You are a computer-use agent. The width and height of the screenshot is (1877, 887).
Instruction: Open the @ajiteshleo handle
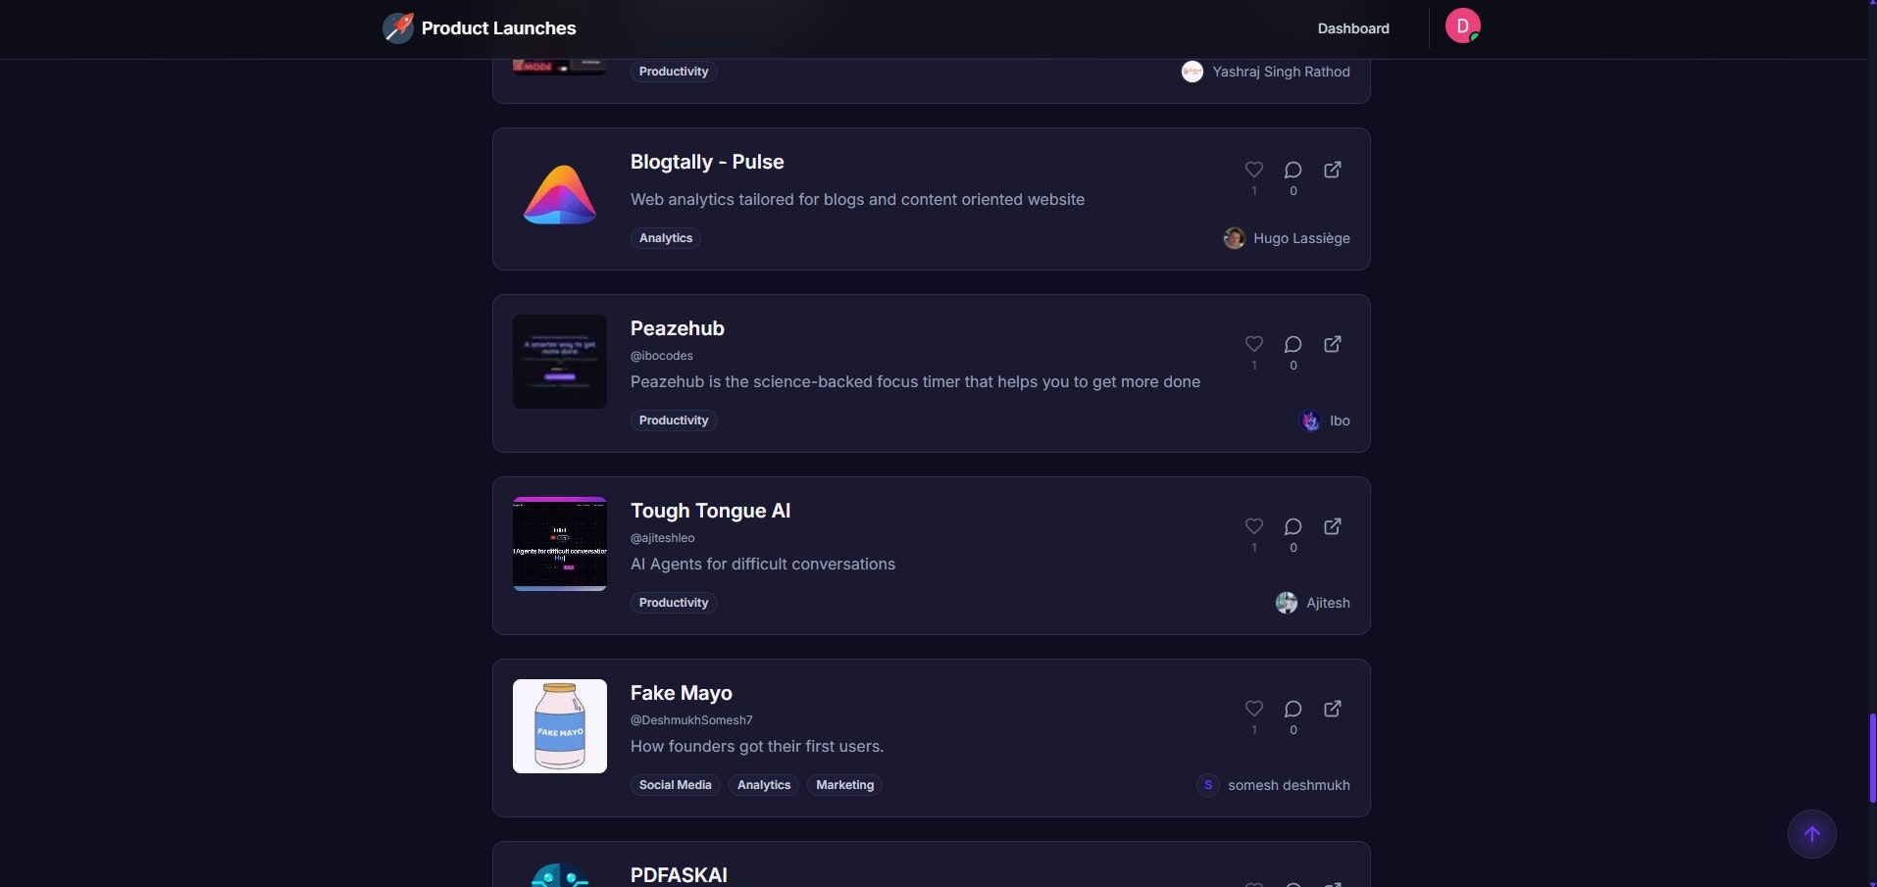click(x=663, y=538)
